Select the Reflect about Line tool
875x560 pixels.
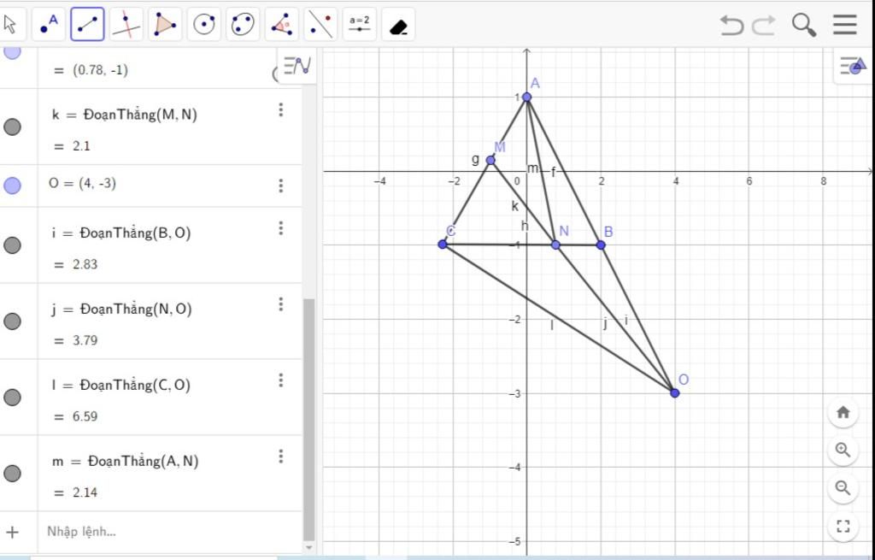point(320,25)
